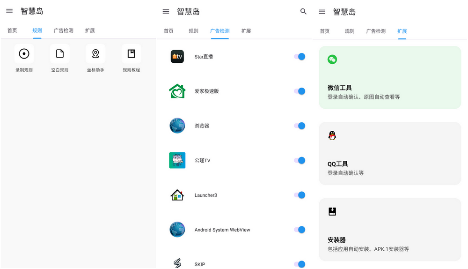
Task: Tap the Star直播 app icon
Action: point(177,57)
